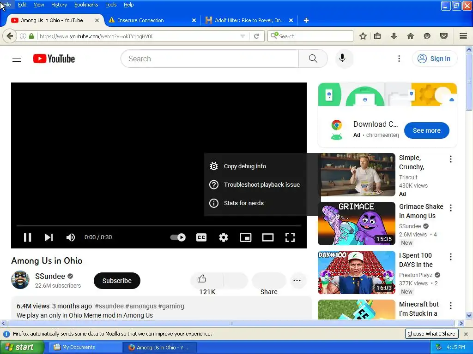Enable miniplayer mode icon
This screenshot has height=354, width=473.
[x=246, y=237]
